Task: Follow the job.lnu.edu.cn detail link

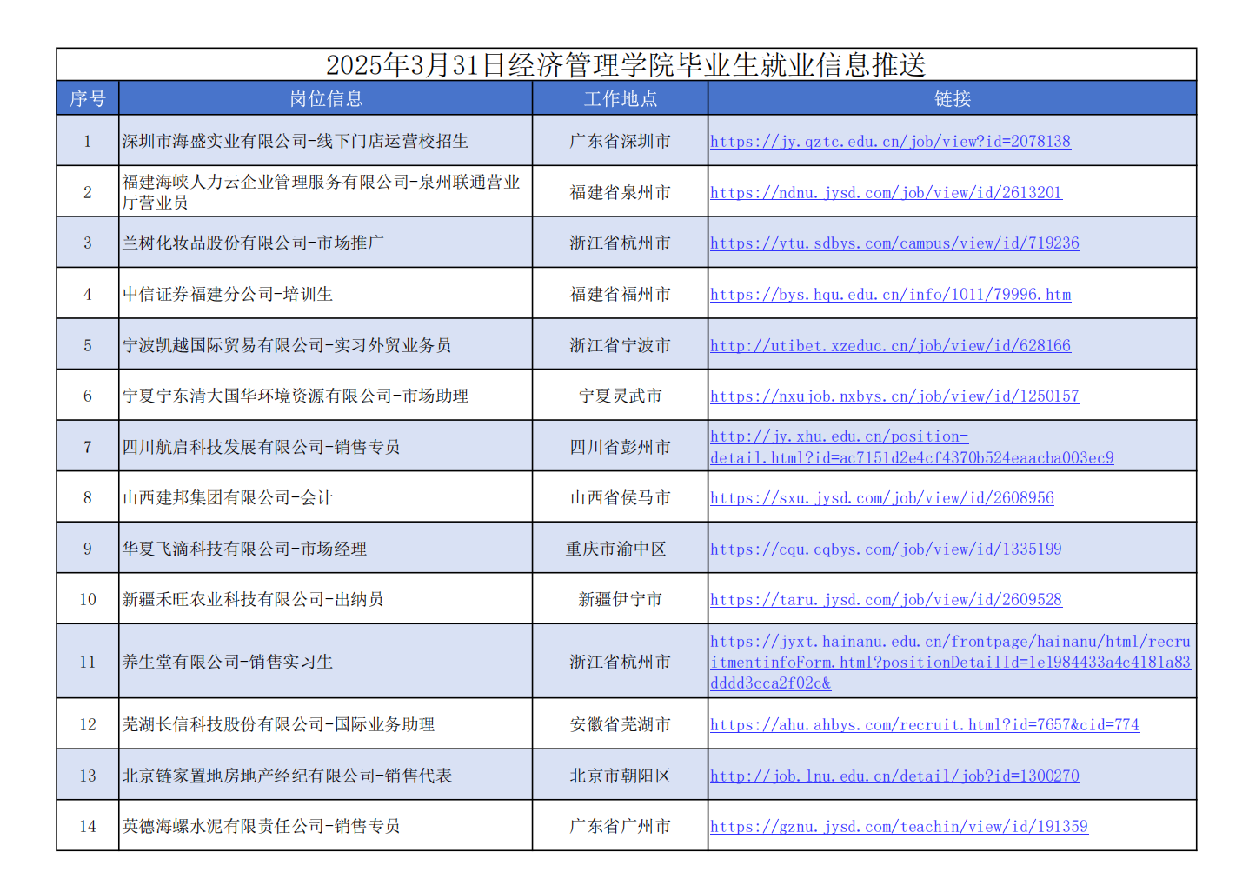Action: 894,776
